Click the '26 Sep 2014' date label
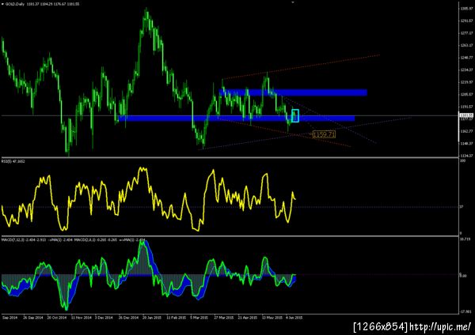Viewport: 475px width, 335px height. pyautogui.click(x=32, y=318)
